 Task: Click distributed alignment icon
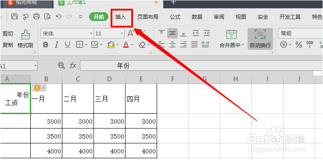tap(205, 44)
